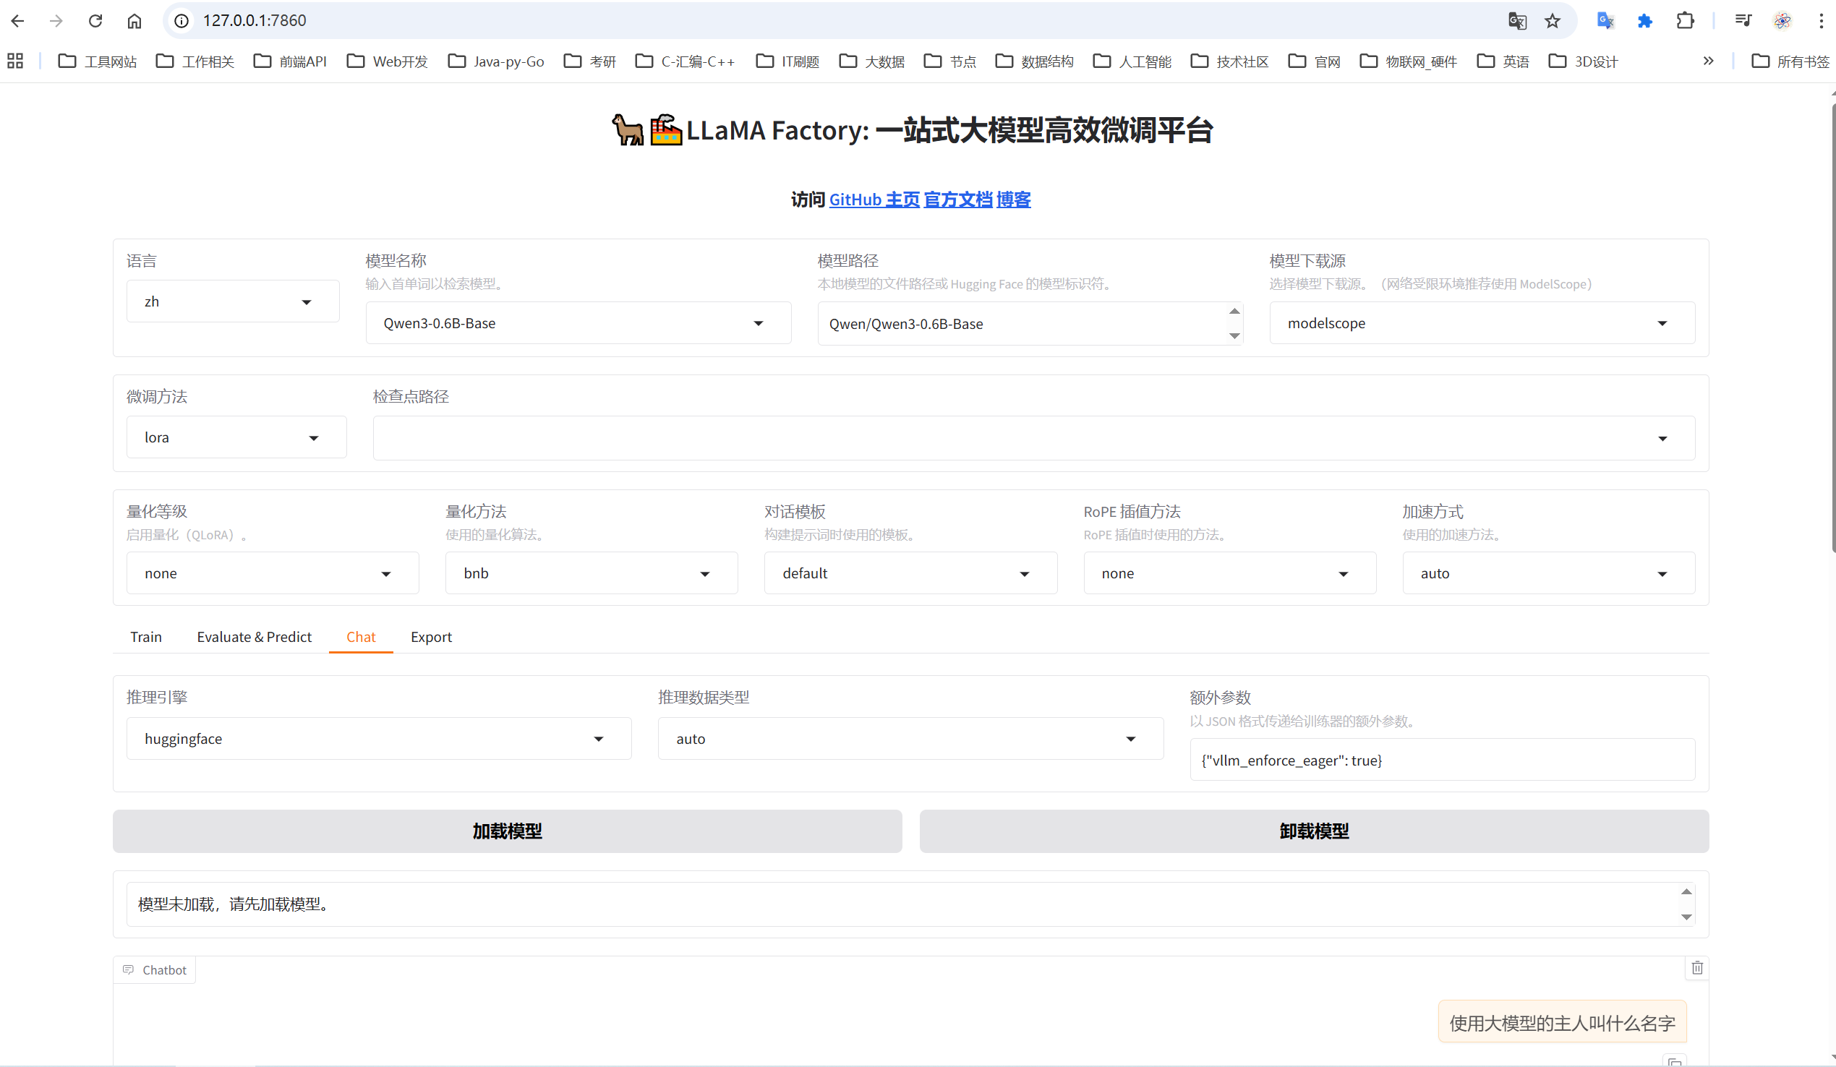The image size is (1836, 1067).
Task: Click the browser home icon
Action: click(134, 20)
